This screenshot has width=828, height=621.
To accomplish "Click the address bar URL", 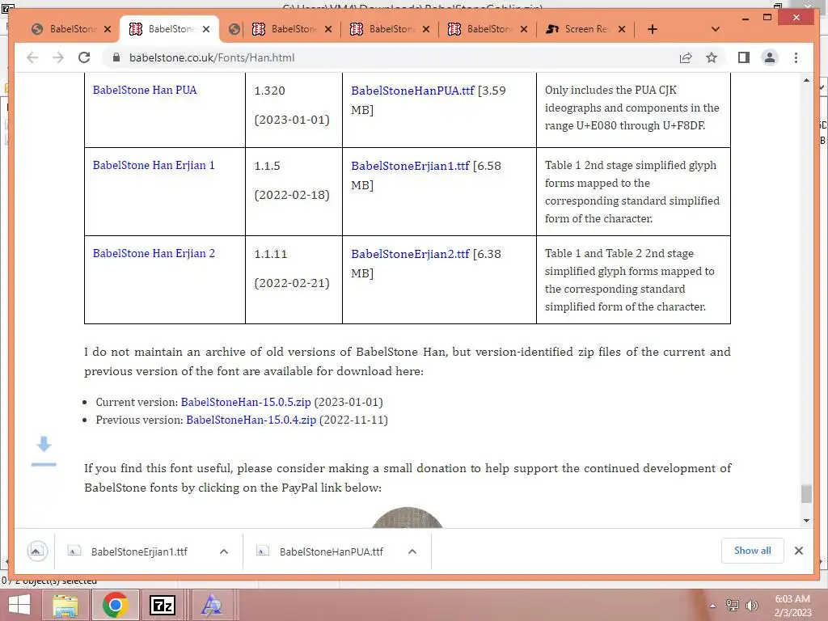I will pos(212,57).
